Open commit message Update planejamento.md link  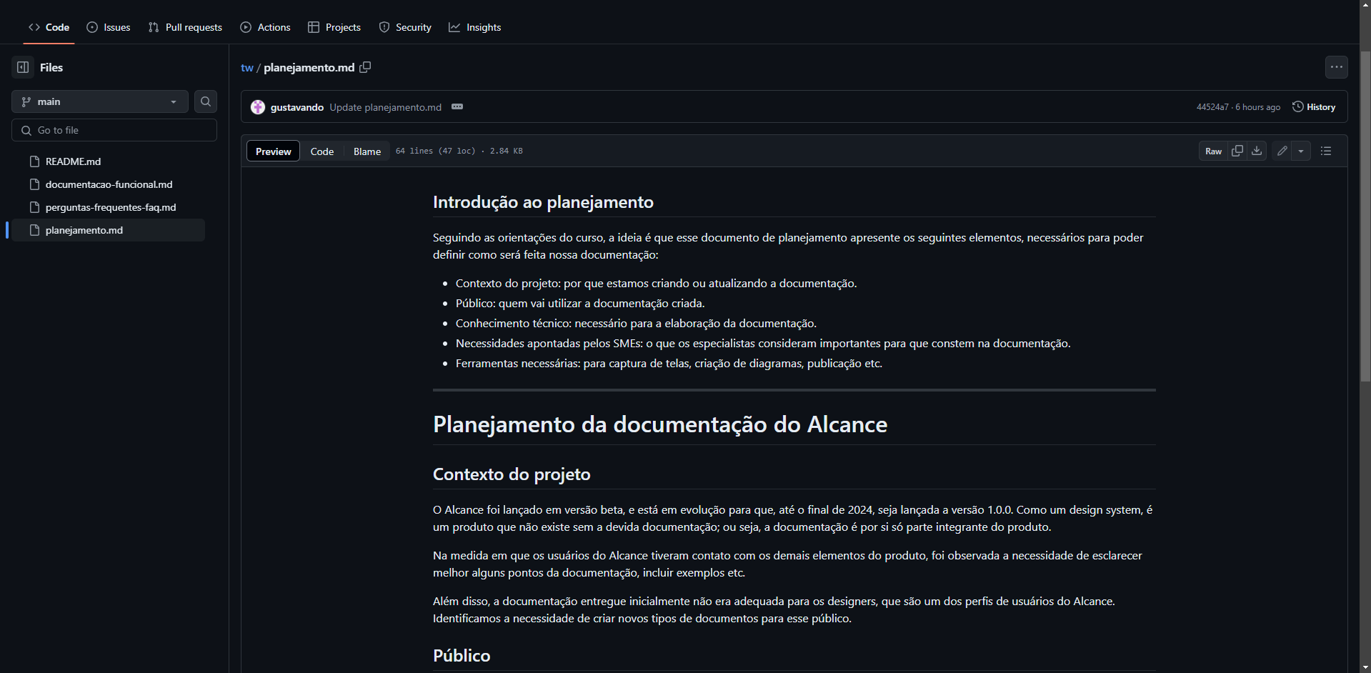click(385, 107)
